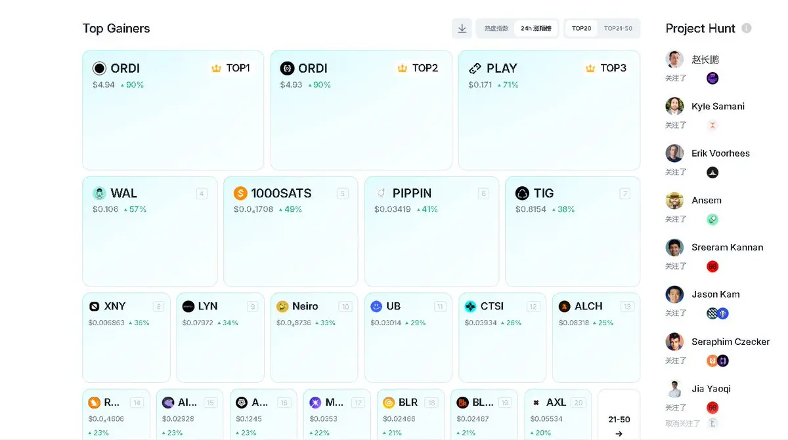Click TIG price $0.8154
Image resolution: width=788 pixels, height=440 pixels.
pyautogui.click(x=531, y=210)
